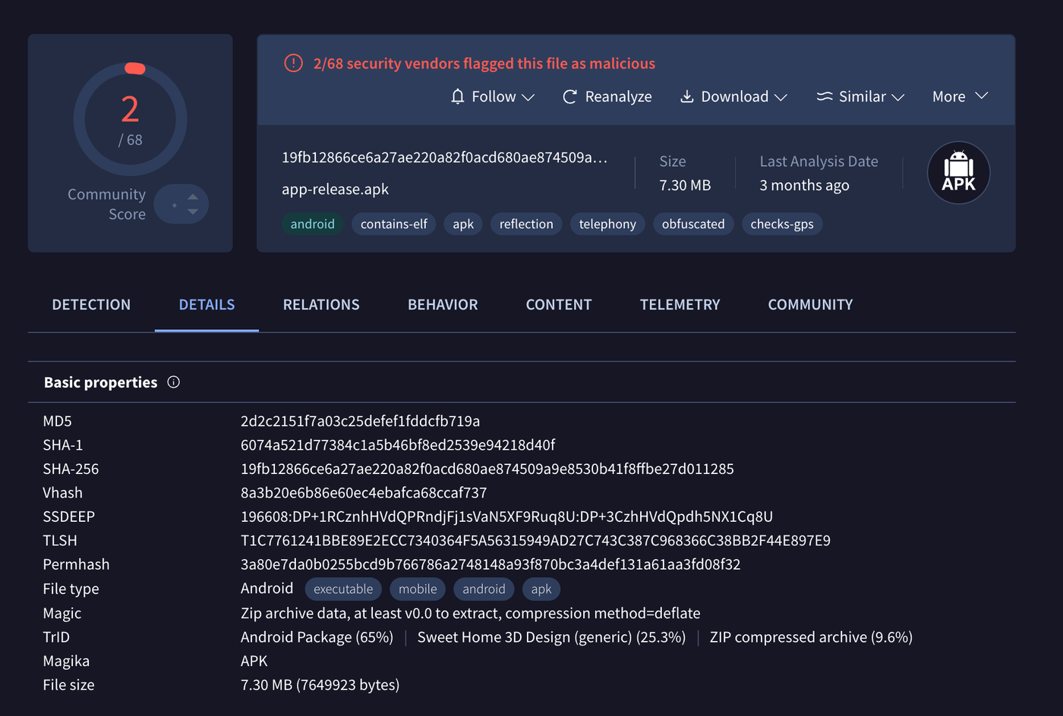Click the app-release.apk file name
This screenshot has height=716, width=1063.
click(x=335, y=189)
